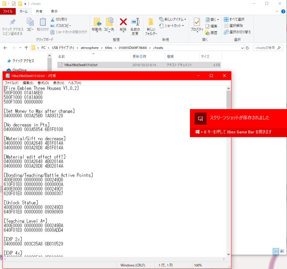The image size is (287, 269).
Task: Open Notepad Format (書式(O)) menu
Action: tap(43, 83)
